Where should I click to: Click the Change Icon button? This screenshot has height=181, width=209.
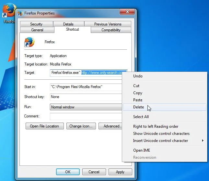pyautogui.click(x=81, y=126)
